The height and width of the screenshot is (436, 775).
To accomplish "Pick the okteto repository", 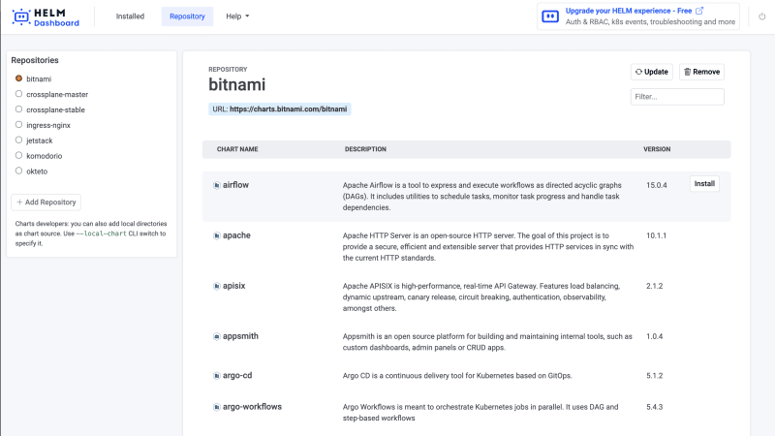I will click(18, 171).
